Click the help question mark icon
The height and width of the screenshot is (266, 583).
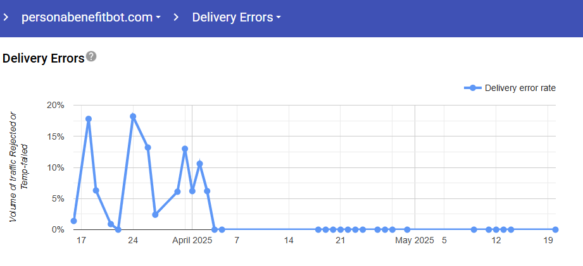coord(91,57)
